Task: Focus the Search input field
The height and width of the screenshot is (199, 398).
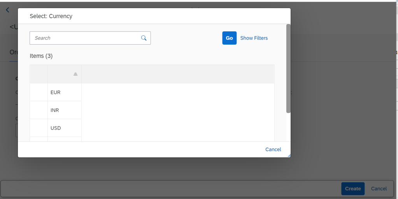Action: click(x=86, y=38)
